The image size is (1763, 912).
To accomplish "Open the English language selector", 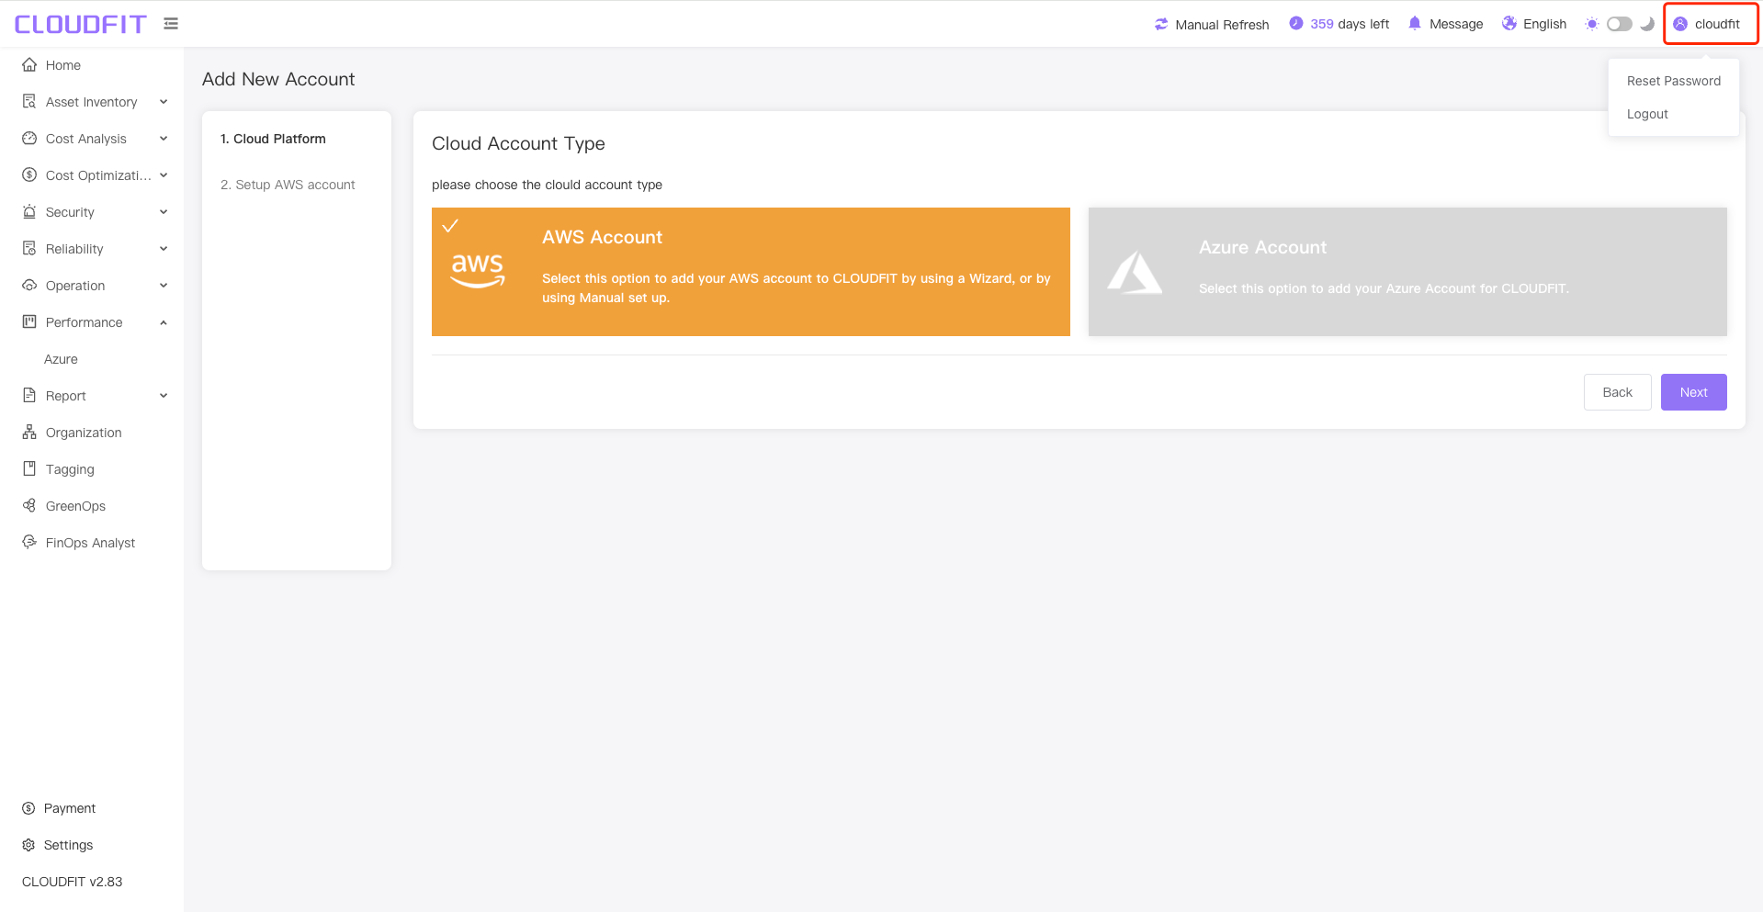I will click(x=1534, y=24).
